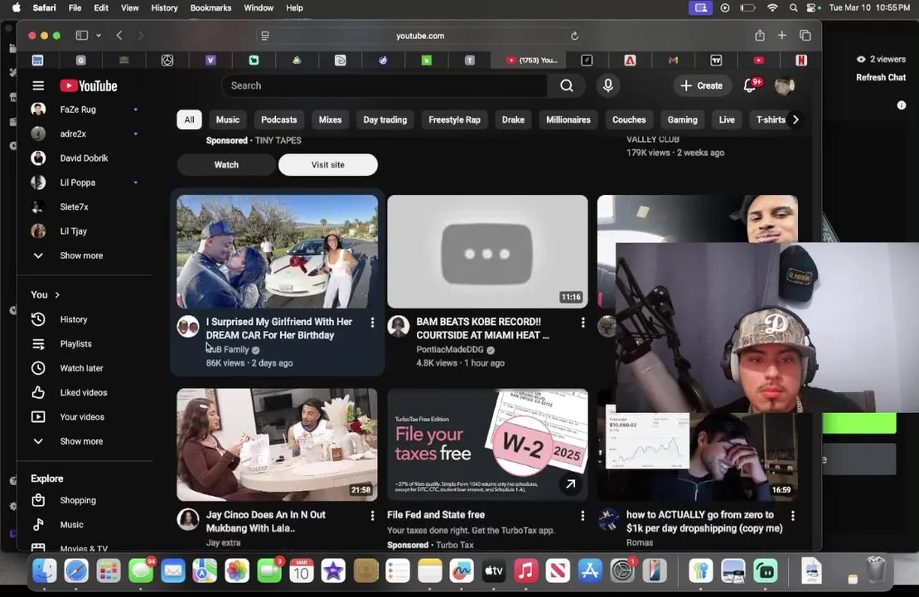Screen dimensions: 919x597
Task: Open Music in the Explore section
Action: coord(71,525)
